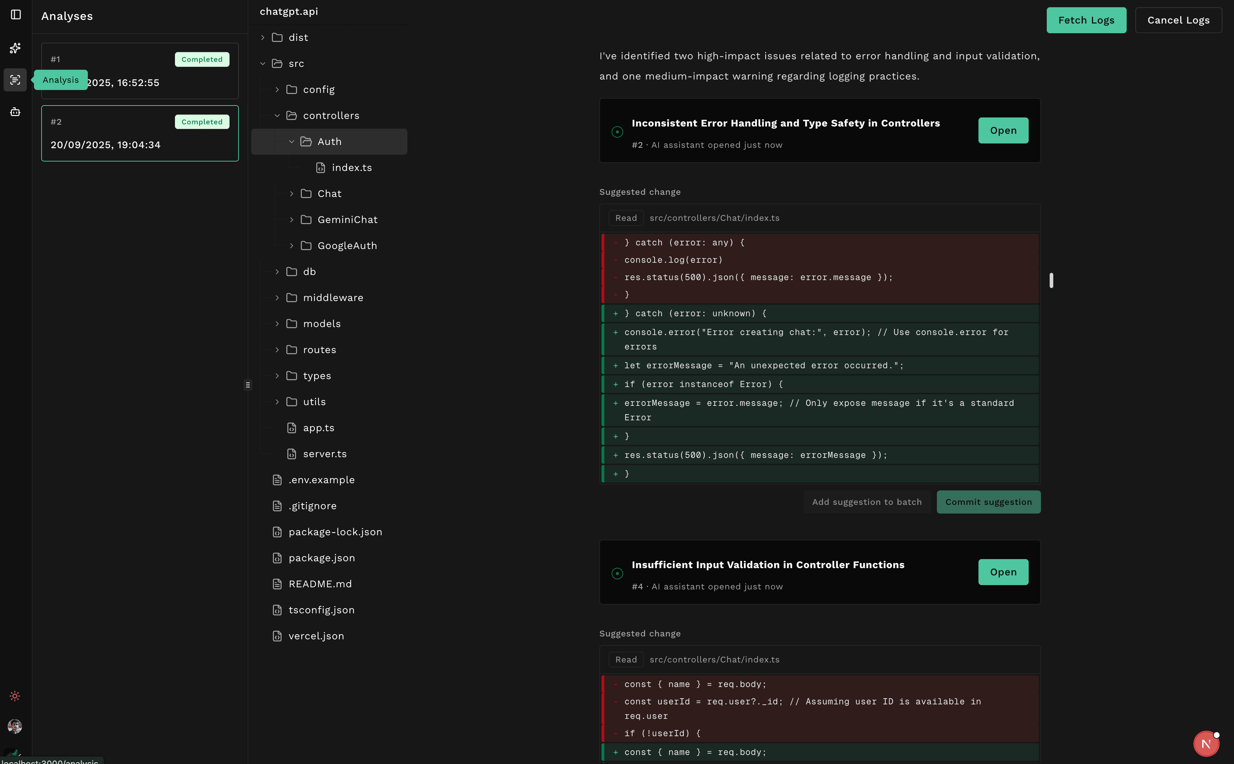Image resolution: width=1234 pixels, height=764 pixels.
Task: Open the user avatar profile picture
Action: click(x=15, y=726)
